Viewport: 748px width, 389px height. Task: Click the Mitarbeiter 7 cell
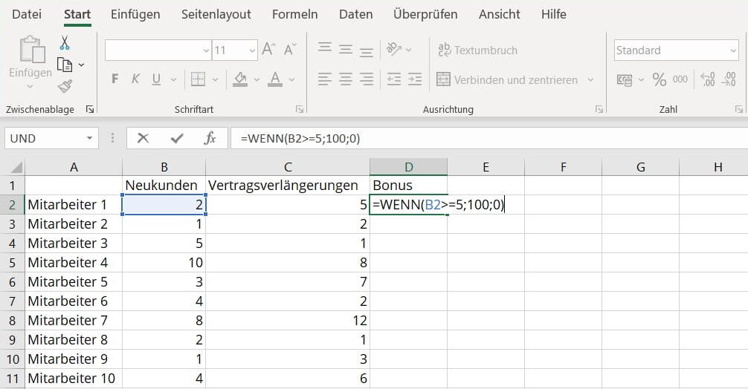[x=74, y=321]
